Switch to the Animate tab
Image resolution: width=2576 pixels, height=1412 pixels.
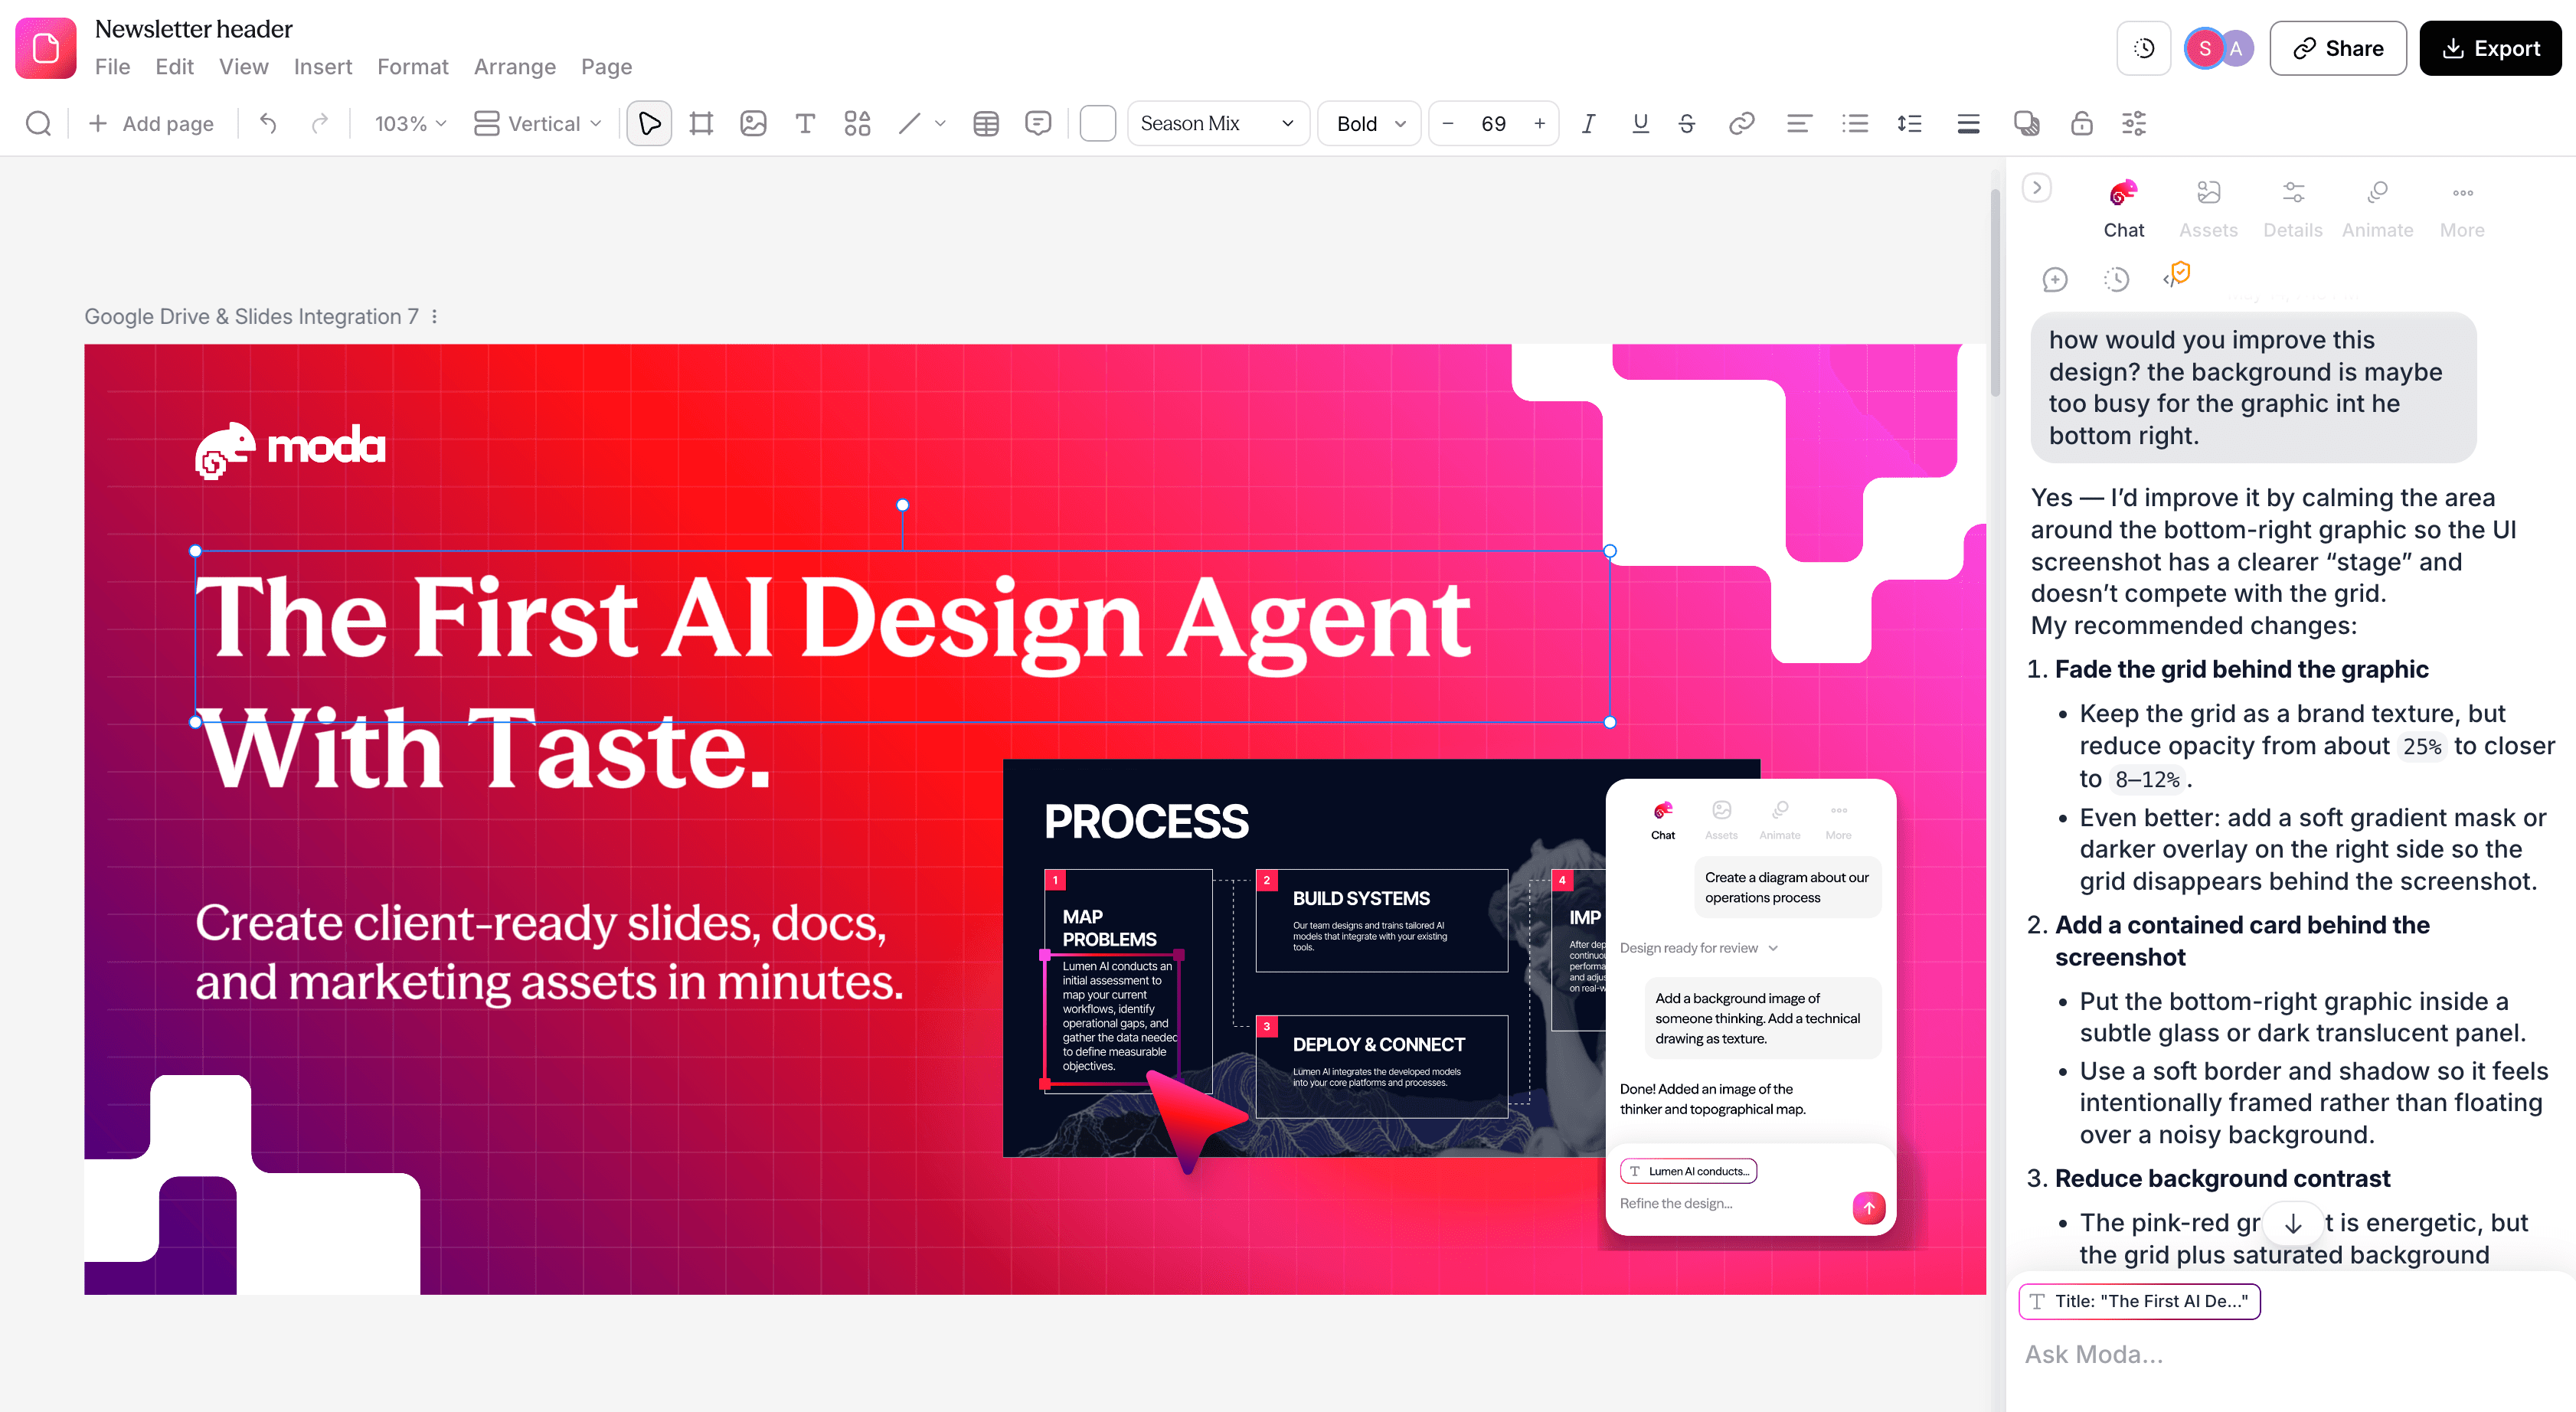pyautogui.click(x=2377, y=210)
